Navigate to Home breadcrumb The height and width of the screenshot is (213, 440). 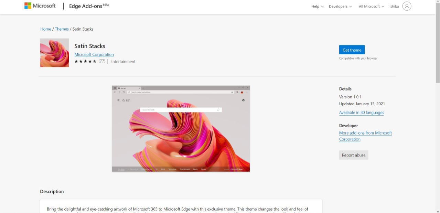pos(46,29)
